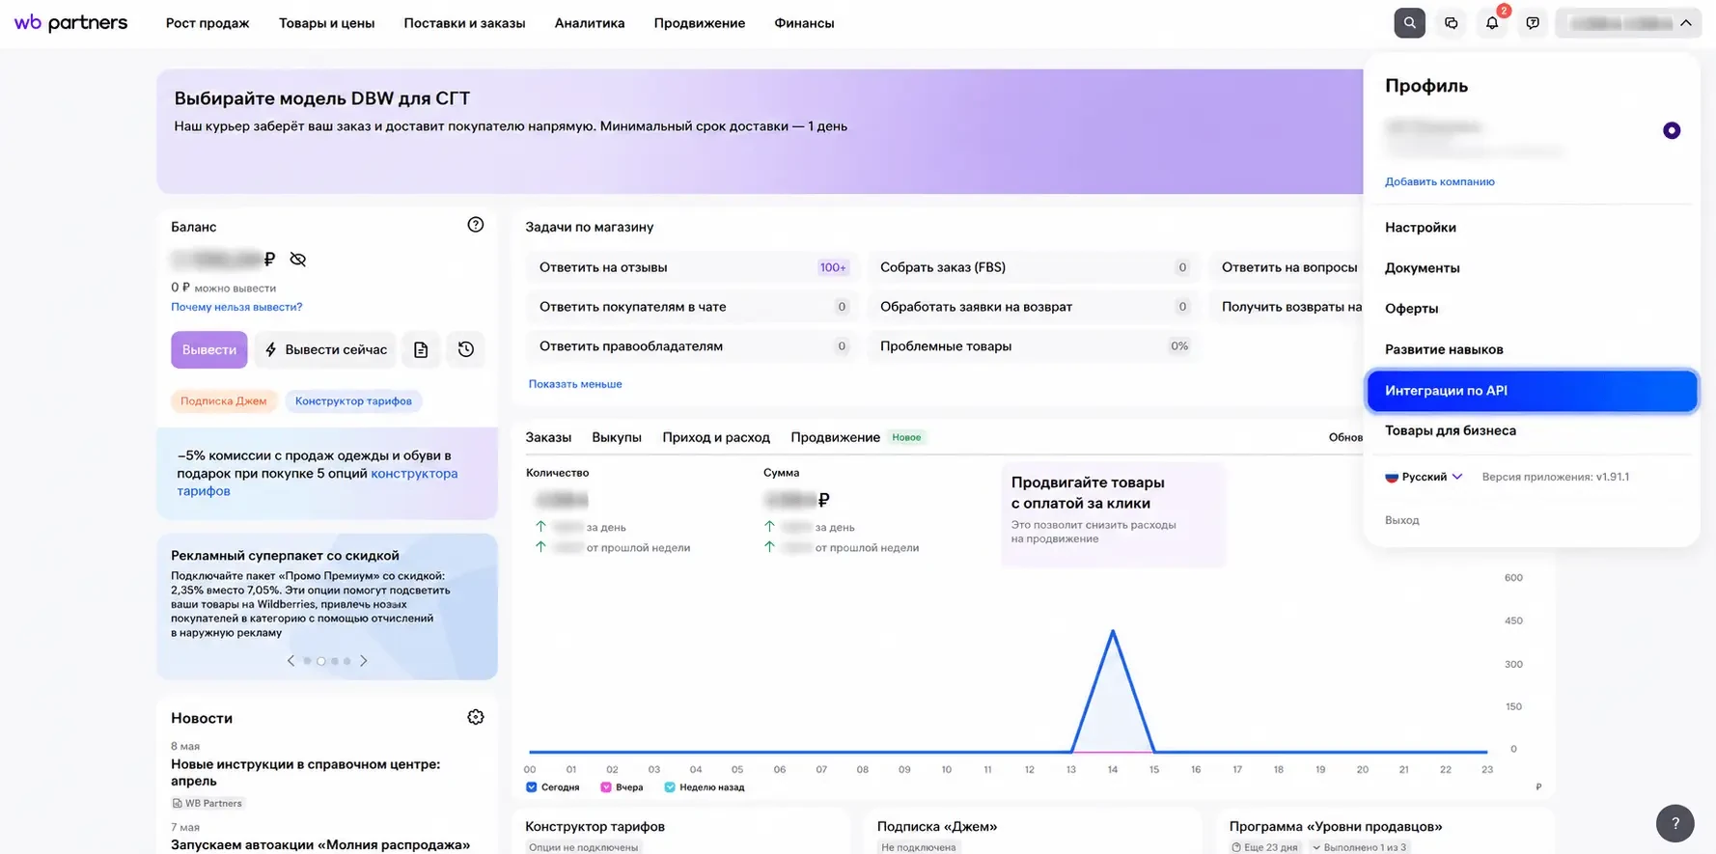Open the Подписка «Джем» card at the bottom
Screen dimensions: 1716x854
click(x=1033, y=831)
